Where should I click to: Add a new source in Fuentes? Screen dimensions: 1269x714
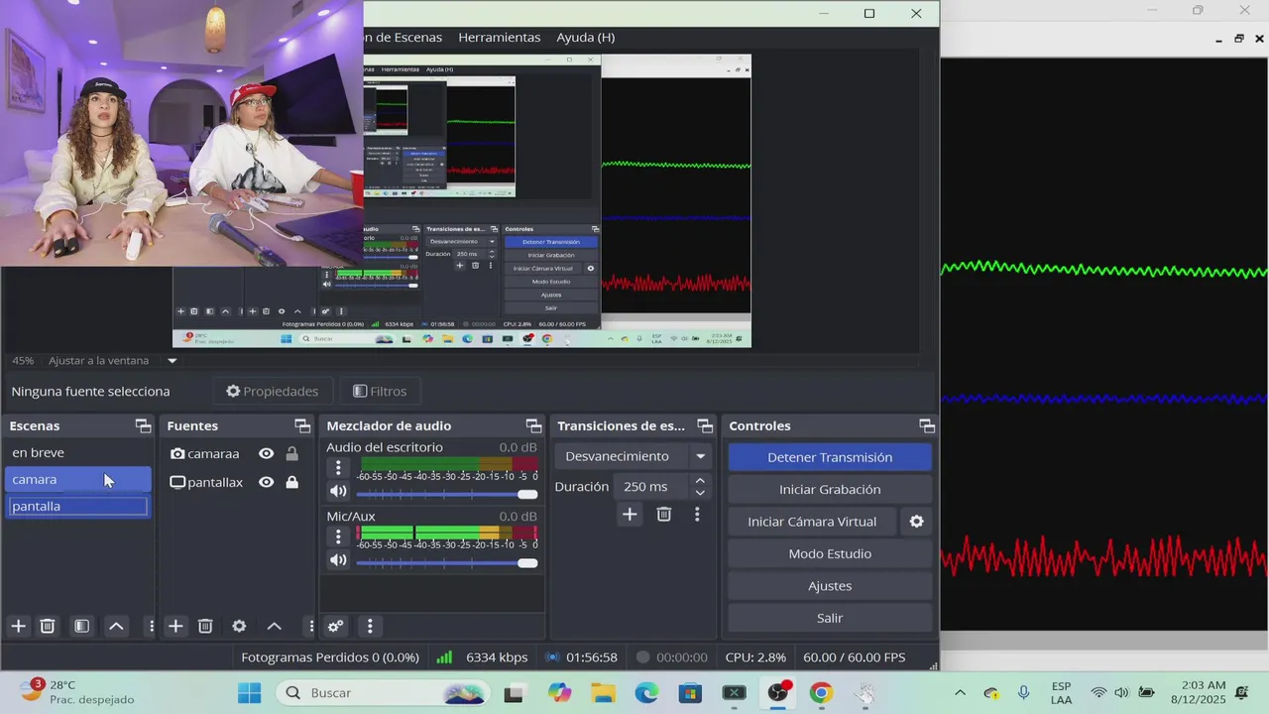[175, 626]
